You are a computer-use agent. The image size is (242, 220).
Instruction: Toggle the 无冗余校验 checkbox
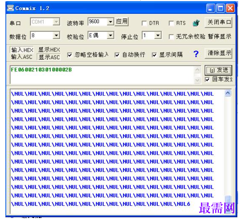click(172, 37)
